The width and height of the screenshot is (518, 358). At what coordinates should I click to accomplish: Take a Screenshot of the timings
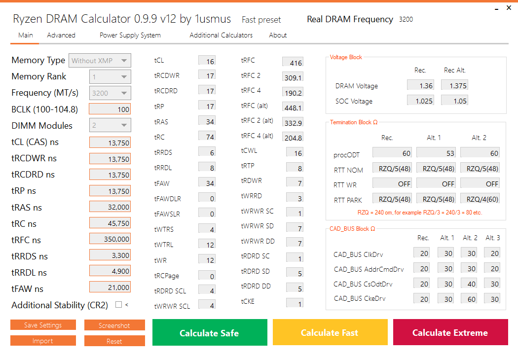pos(114,325)
